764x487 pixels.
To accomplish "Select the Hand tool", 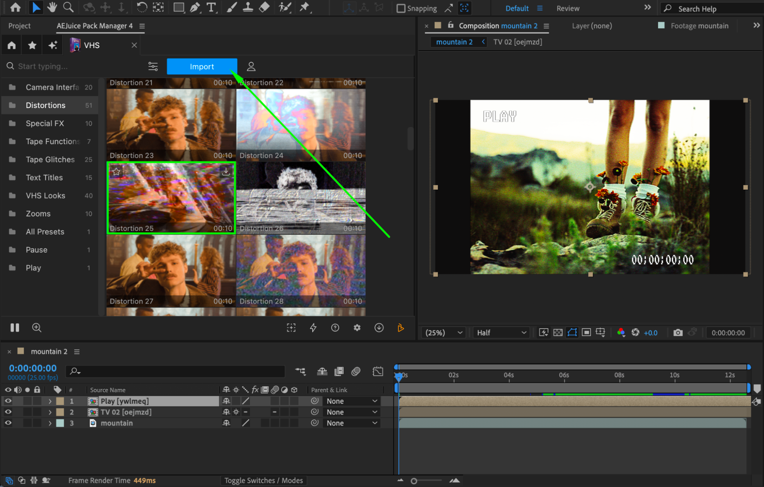I will click(52, 7).
